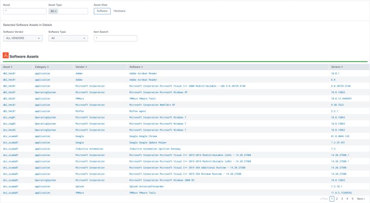Focus the Item Search input field
The image size is (370, 203).
tap(115, 38)
